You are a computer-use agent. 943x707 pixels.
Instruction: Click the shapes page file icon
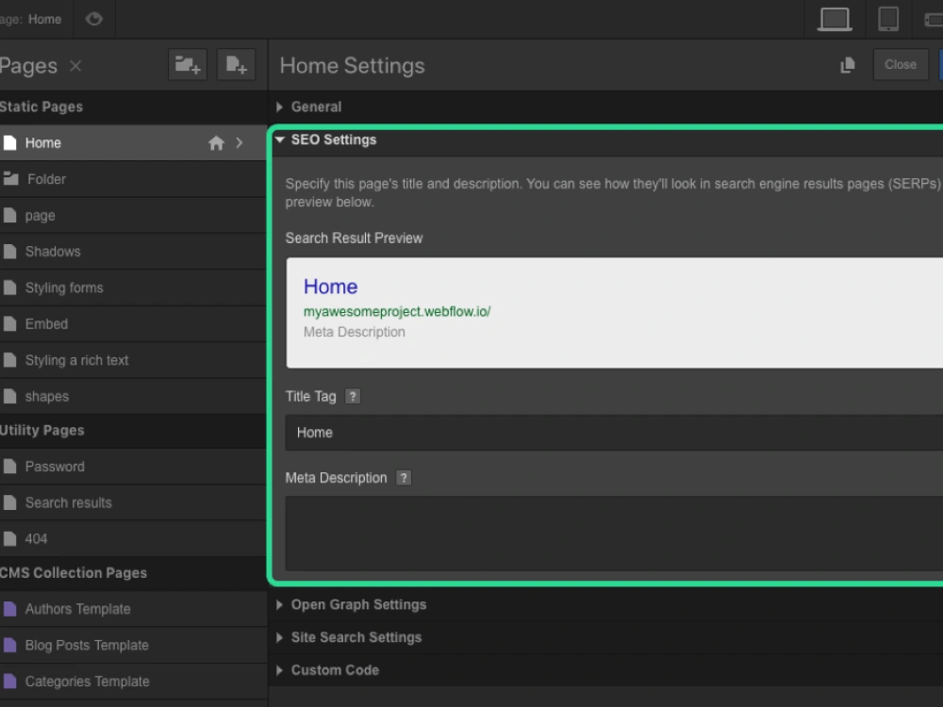click(9, 396)
